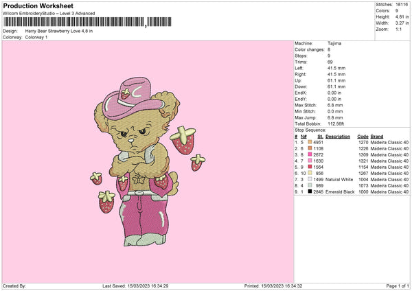Click the Created By label in footer
This screenshot has height=291, width=412.
tap(14, 286)
